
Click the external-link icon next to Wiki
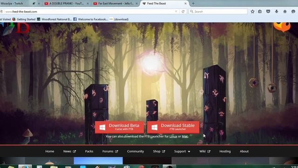[x=209, y=151]
